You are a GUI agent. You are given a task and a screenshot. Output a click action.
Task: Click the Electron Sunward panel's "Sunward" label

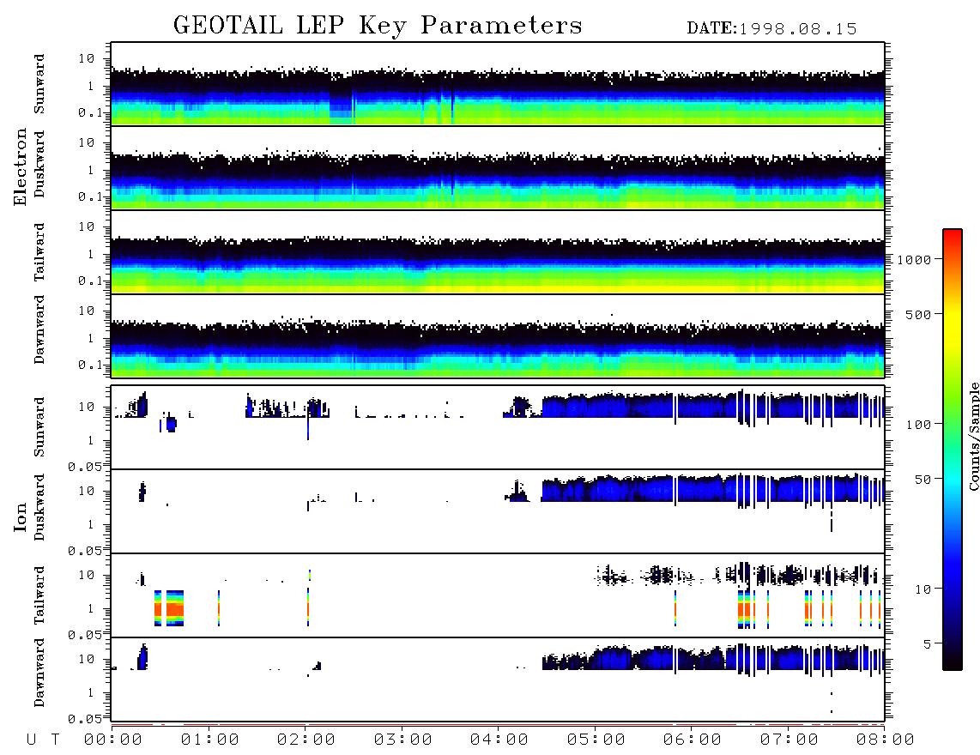click(39, 84)
